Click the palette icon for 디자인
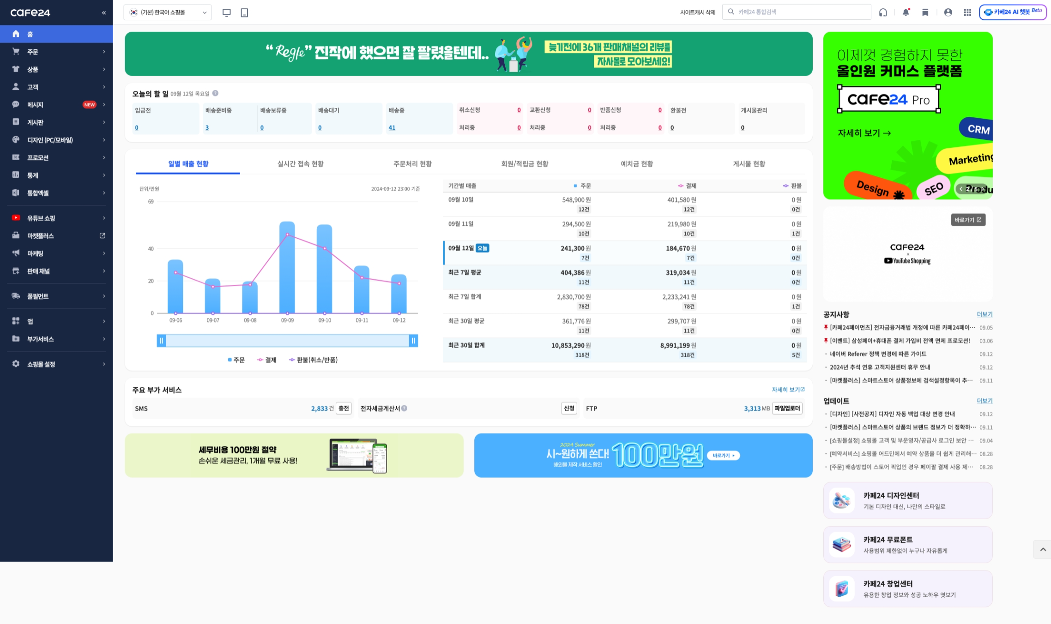Image resolution: width=1051 pixels, height=624 pixels. 16,139
